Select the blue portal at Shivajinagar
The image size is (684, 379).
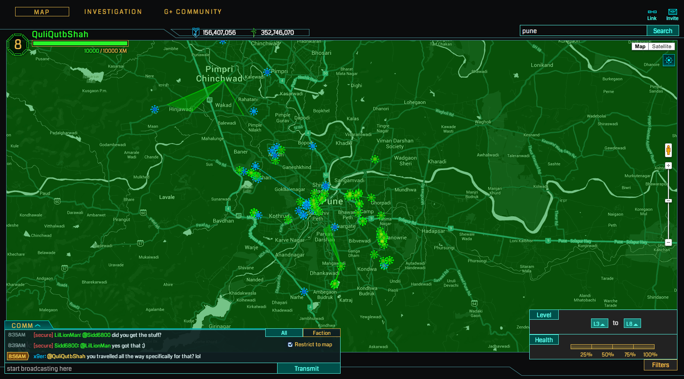click(x=325, y=186)
